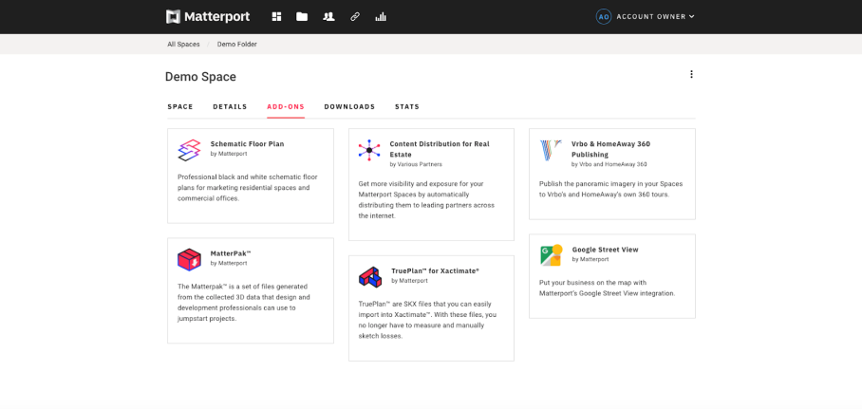862x409 pixels.
Task: Click the Content Distribution description text
Action: 426,199
